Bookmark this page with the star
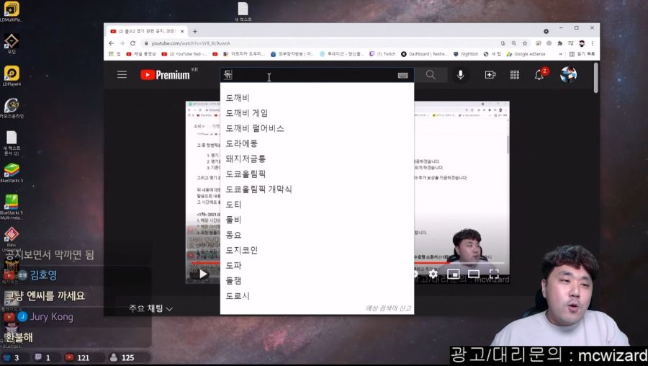This screenshot has height=366, width=648. (x=525, y=43)
